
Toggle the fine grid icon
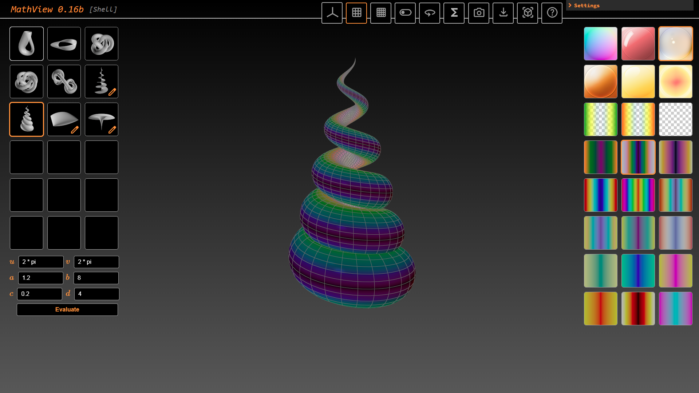coord(380,13)
